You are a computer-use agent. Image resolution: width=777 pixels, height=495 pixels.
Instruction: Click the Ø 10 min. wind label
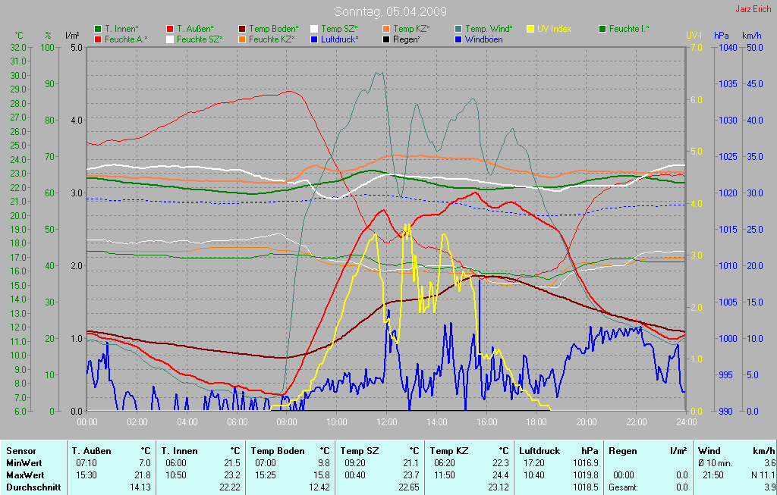[x=715, y=463]
